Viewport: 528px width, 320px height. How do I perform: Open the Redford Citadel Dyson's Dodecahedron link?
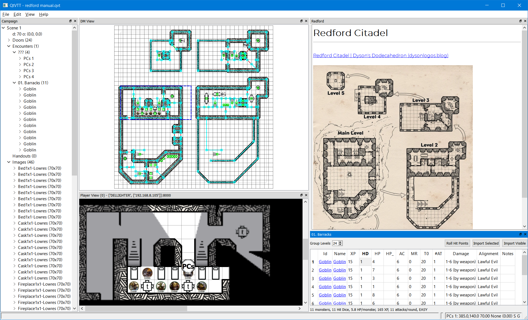point(380,55)
